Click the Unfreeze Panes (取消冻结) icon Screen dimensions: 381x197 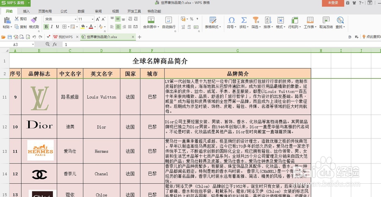point(326,20)
